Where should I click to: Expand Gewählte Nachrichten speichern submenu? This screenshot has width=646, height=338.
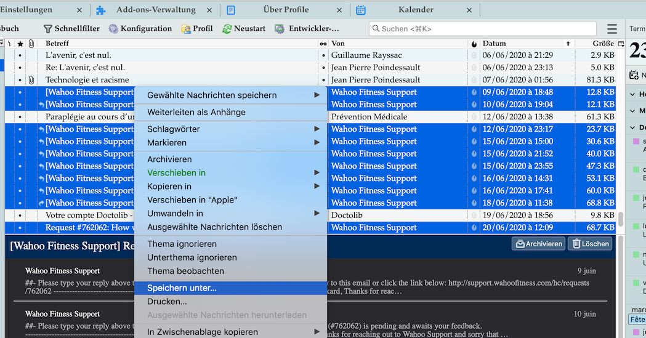click(231, 95)
